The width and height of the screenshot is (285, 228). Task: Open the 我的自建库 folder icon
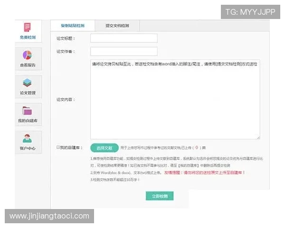click(27, 111)
